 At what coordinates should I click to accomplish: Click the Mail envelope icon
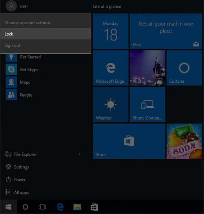coord(196,44)
